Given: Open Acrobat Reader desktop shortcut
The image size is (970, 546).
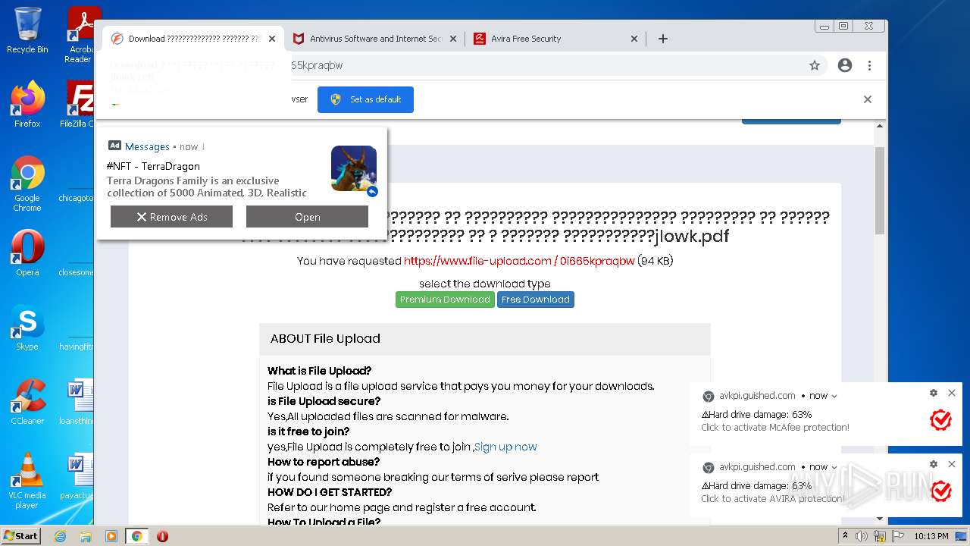Looking at the screenshot, I should coord(80,35).
